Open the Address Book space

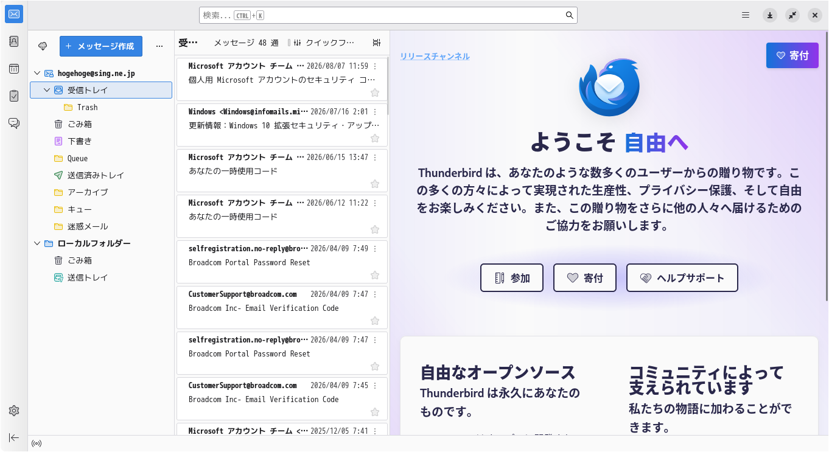pyautogui.click(x=14, y=41)
